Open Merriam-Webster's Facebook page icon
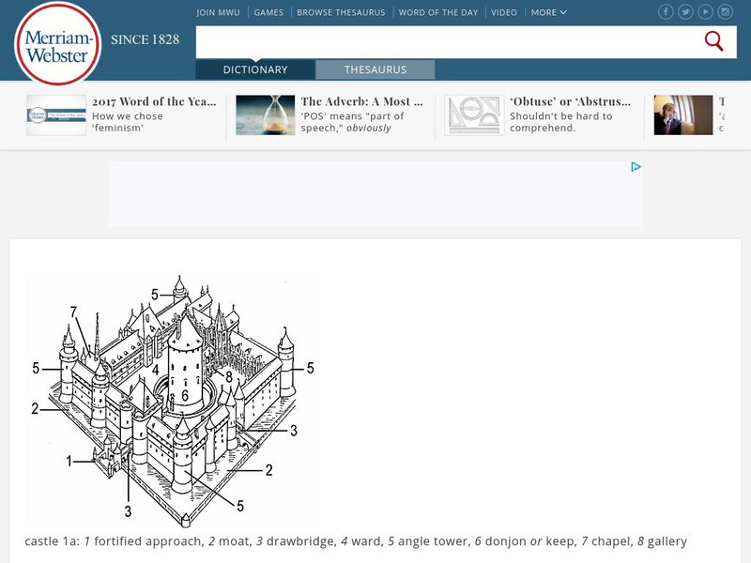This screenshot has height=563, width=751. (x=667, y=12)
